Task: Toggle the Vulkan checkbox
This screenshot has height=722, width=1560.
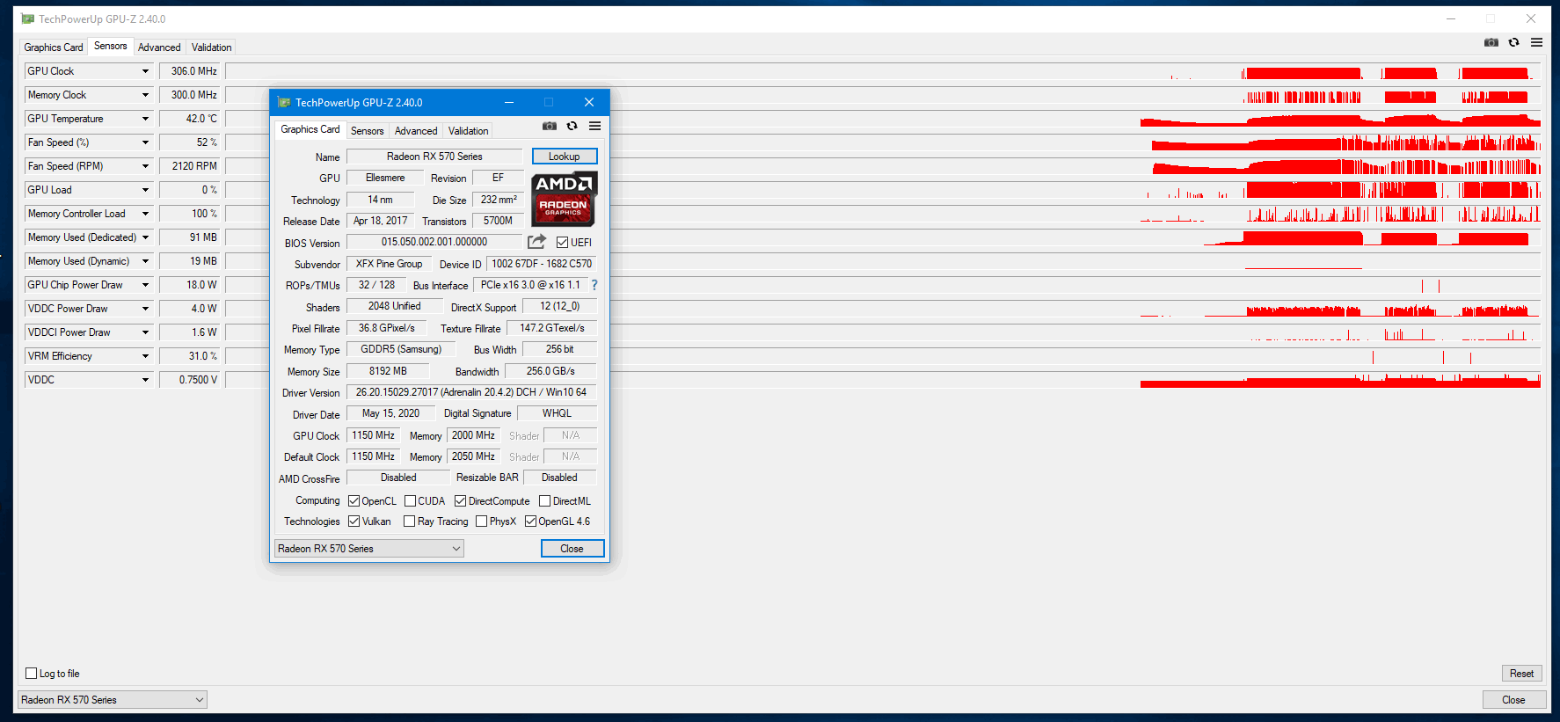Action: (354, 521)
